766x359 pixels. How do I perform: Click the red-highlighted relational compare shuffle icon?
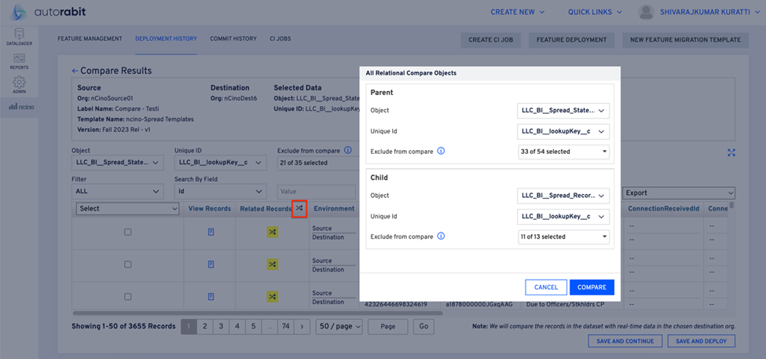pos(299,208)
